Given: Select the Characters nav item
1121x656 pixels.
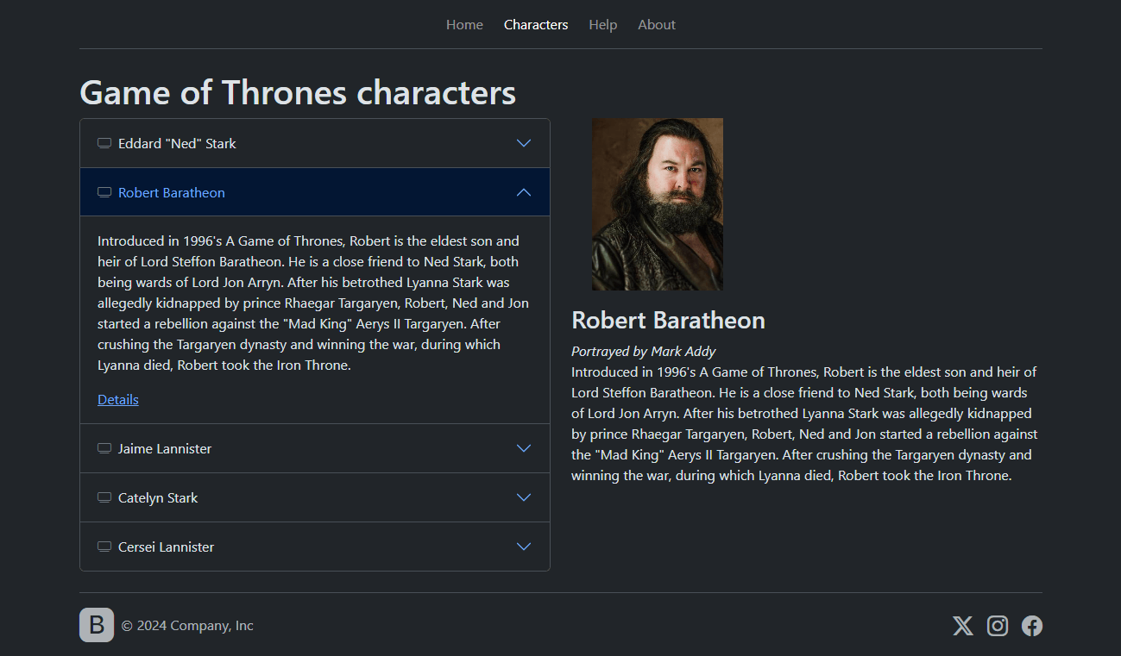Looking at the screenshot, I should click(x=536, y=25).
